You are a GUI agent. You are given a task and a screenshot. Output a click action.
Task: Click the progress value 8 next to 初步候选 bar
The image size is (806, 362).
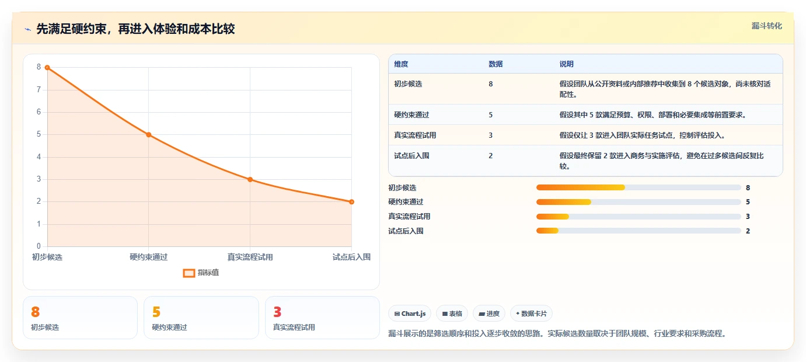click(748, 187)
